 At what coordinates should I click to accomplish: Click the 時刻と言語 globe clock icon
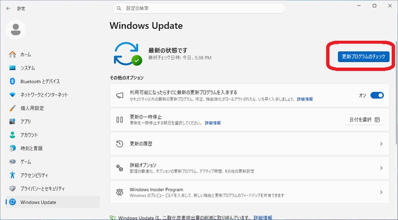click(12, 148)
